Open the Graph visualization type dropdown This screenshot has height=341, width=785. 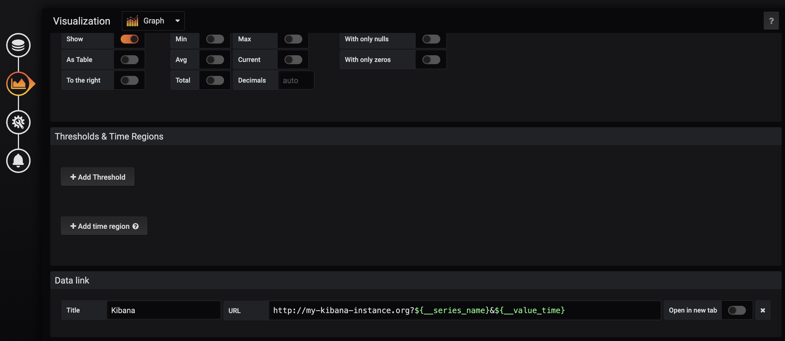coord(177,21)
